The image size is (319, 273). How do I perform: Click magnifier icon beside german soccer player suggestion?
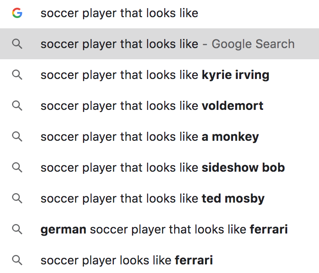point(17,229)
